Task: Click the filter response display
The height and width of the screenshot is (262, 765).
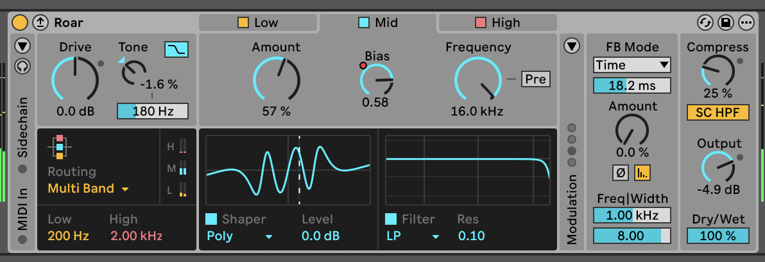Action: click(468, 170)
